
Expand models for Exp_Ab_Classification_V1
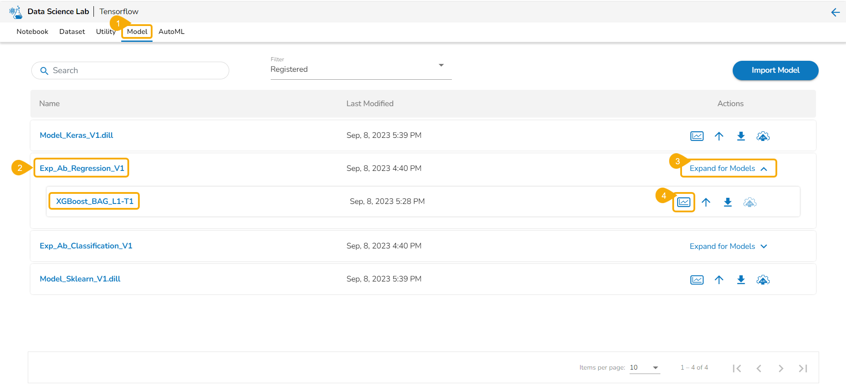pos(728,246)
